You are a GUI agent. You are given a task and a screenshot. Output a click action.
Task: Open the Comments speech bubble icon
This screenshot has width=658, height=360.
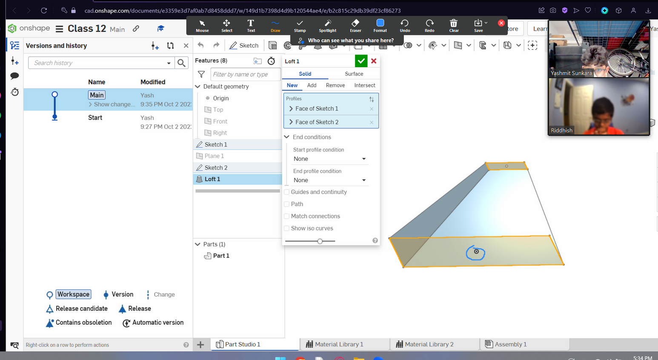(x=14, y=76)
